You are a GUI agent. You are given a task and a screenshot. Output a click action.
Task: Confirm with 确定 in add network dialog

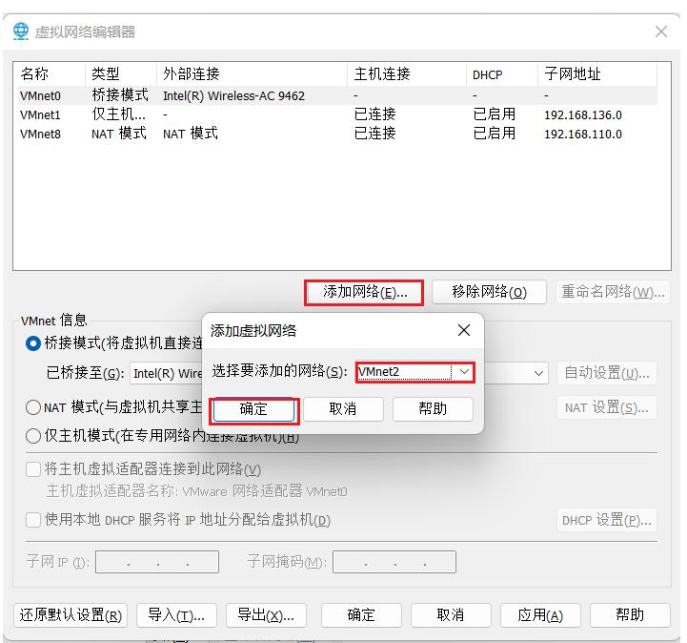pos(253,409)
